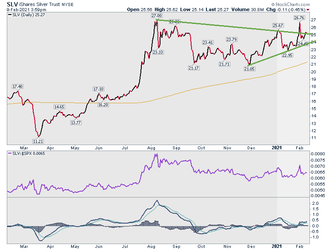
Task: Click the StockCharts.com copyright label
Action: point(290,4)
